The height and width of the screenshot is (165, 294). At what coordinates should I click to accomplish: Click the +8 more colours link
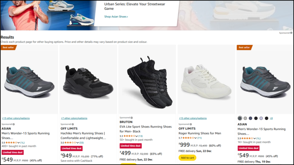tap(271, 118)
